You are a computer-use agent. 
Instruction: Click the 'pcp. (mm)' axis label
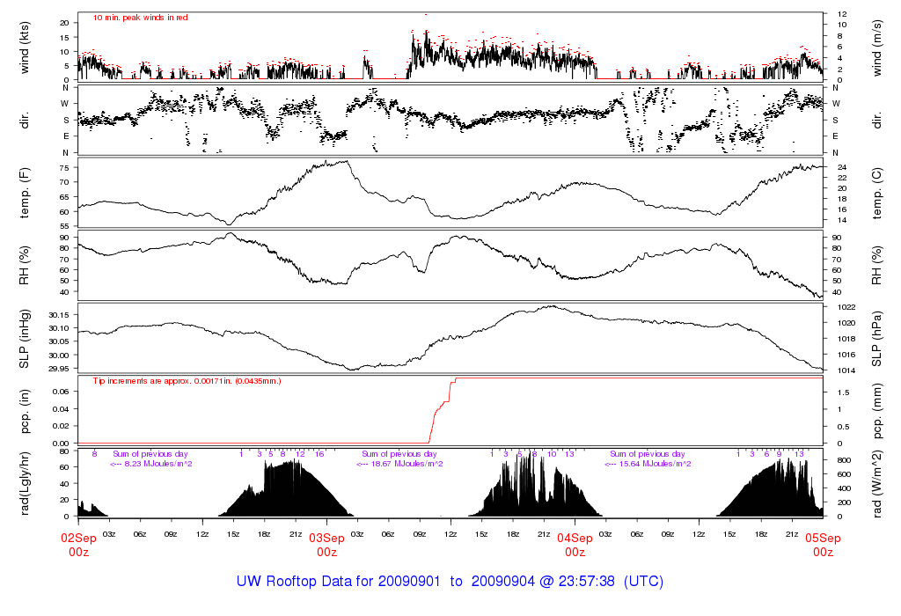pos(877,412)
